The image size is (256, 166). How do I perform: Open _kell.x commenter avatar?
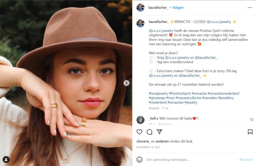140,120
